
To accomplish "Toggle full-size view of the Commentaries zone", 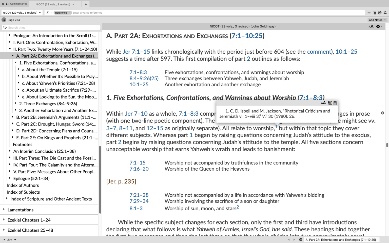I will [x=7, y=4].
